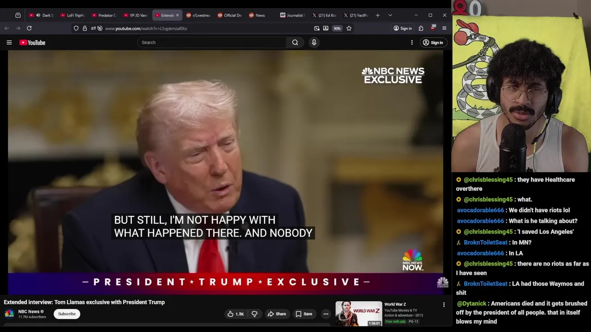Image resolution: width=591 pixels, height=332 pixels.
Task: Subscribe to NBC News channel
Action: [66, 314]
